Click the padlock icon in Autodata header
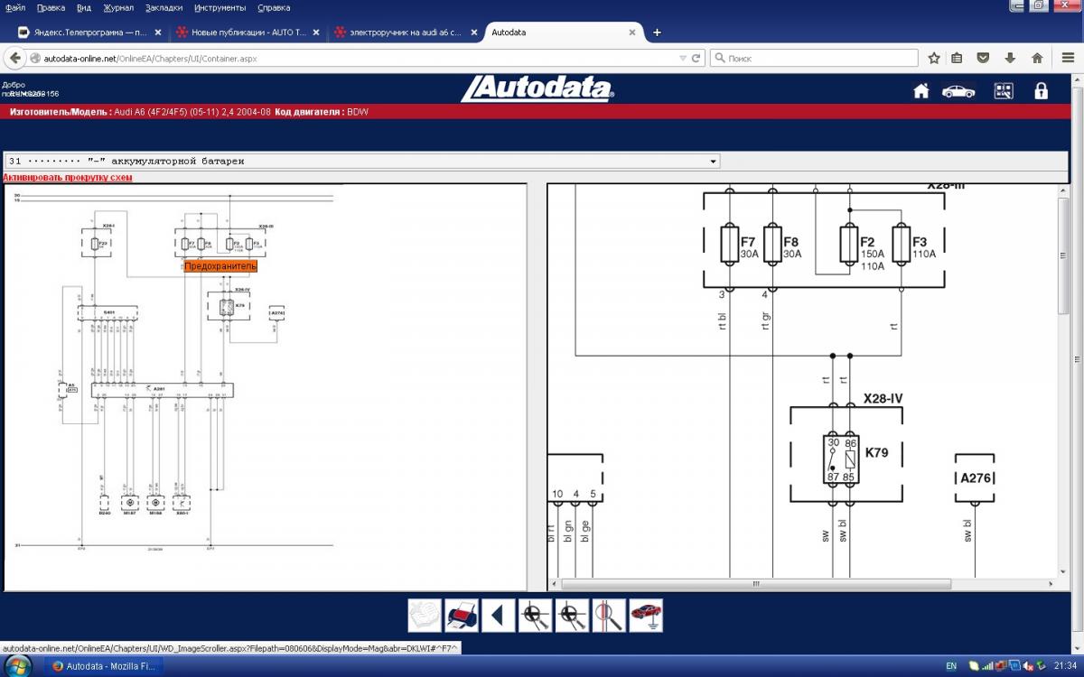 click(x=1042, y=91)
